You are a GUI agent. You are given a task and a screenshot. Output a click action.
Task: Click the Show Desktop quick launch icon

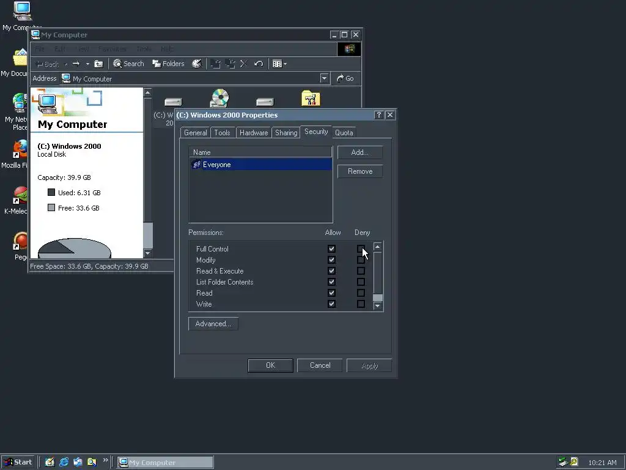click(50, 463)
